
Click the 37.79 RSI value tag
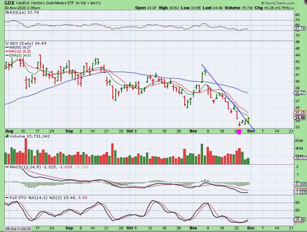300,28
